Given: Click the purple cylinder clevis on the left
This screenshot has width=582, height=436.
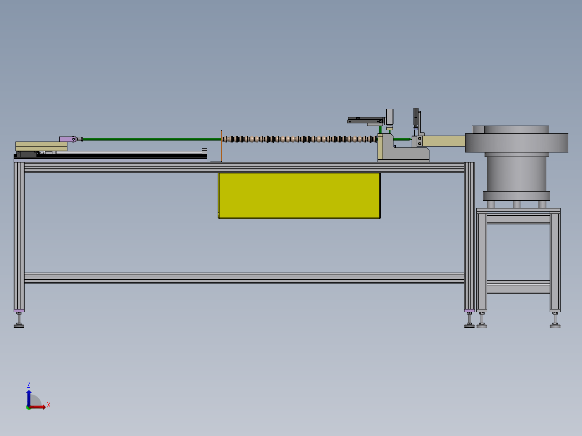Looking at the screenshot, I should (67, 139).
